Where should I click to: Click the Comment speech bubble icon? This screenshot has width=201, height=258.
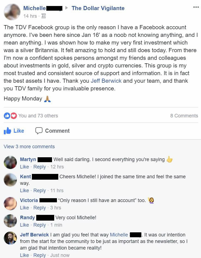click(x=39, y=131)
